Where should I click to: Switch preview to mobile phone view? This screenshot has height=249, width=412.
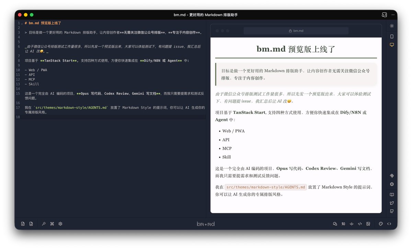[392, 36]
